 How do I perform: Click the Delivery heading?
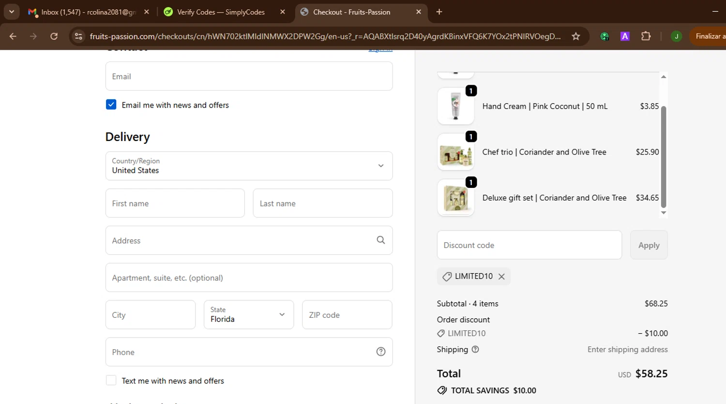[128, 137]
